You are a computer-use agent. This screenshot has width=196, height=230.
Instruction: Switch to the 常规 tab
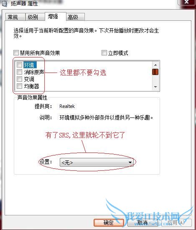[x=15, y=17]
